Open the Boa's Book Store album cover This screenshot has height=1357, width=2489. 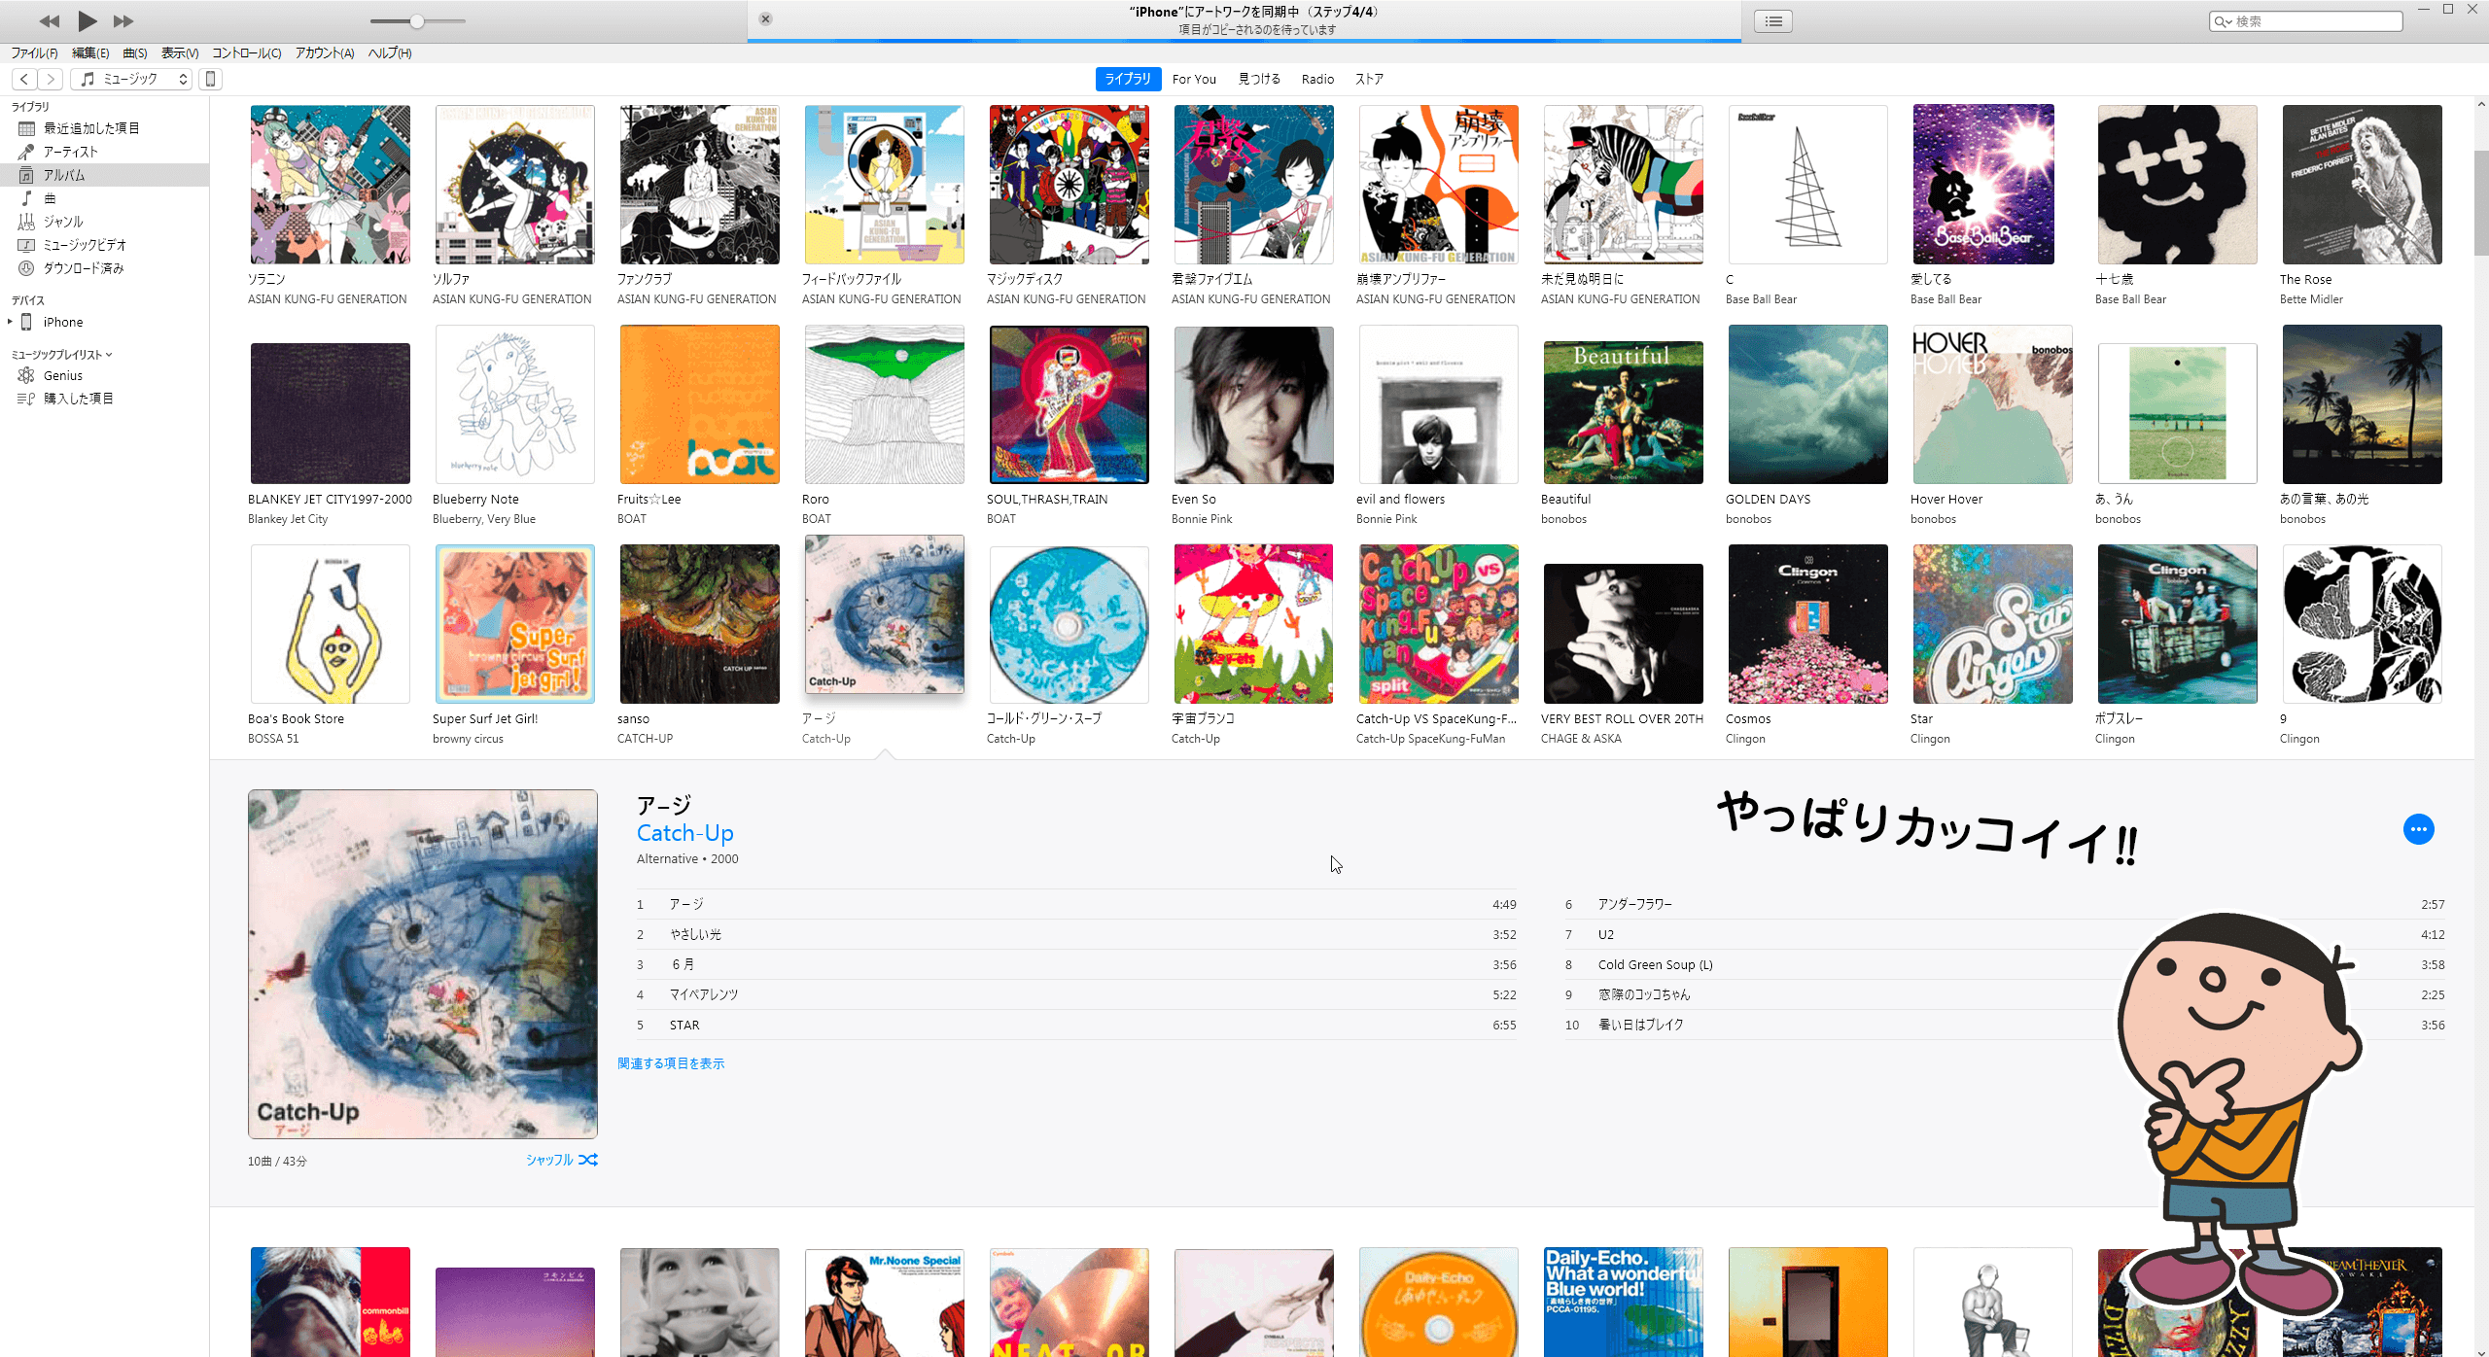pyautogui.click(x=331, y=624)
